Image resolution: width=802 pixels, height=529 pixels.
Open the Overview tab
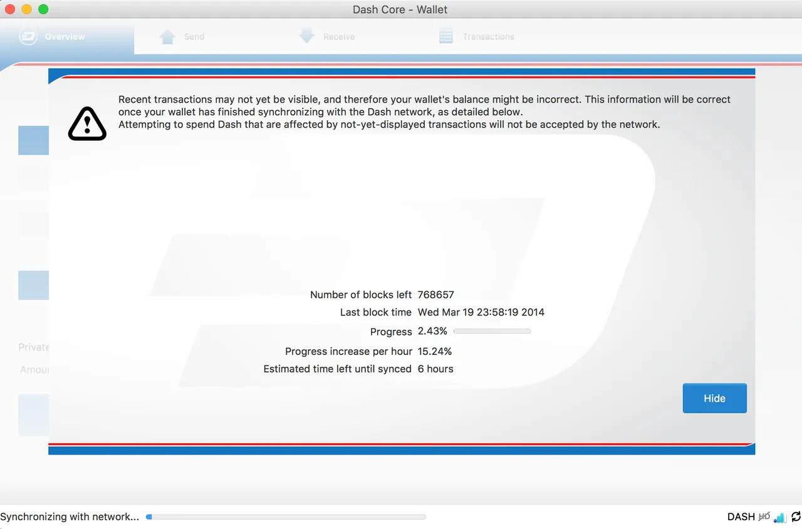tap(66, 37)
